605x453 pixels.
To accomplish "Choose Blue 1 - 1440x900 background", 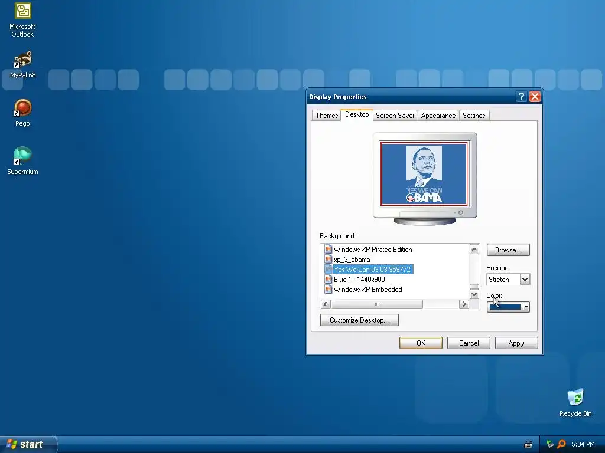I will coord(359,279).
